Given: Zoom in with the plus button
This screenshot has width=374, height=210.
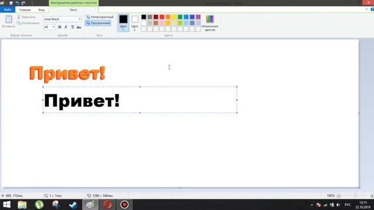Looking at the screenshot, I should [372, 196].
